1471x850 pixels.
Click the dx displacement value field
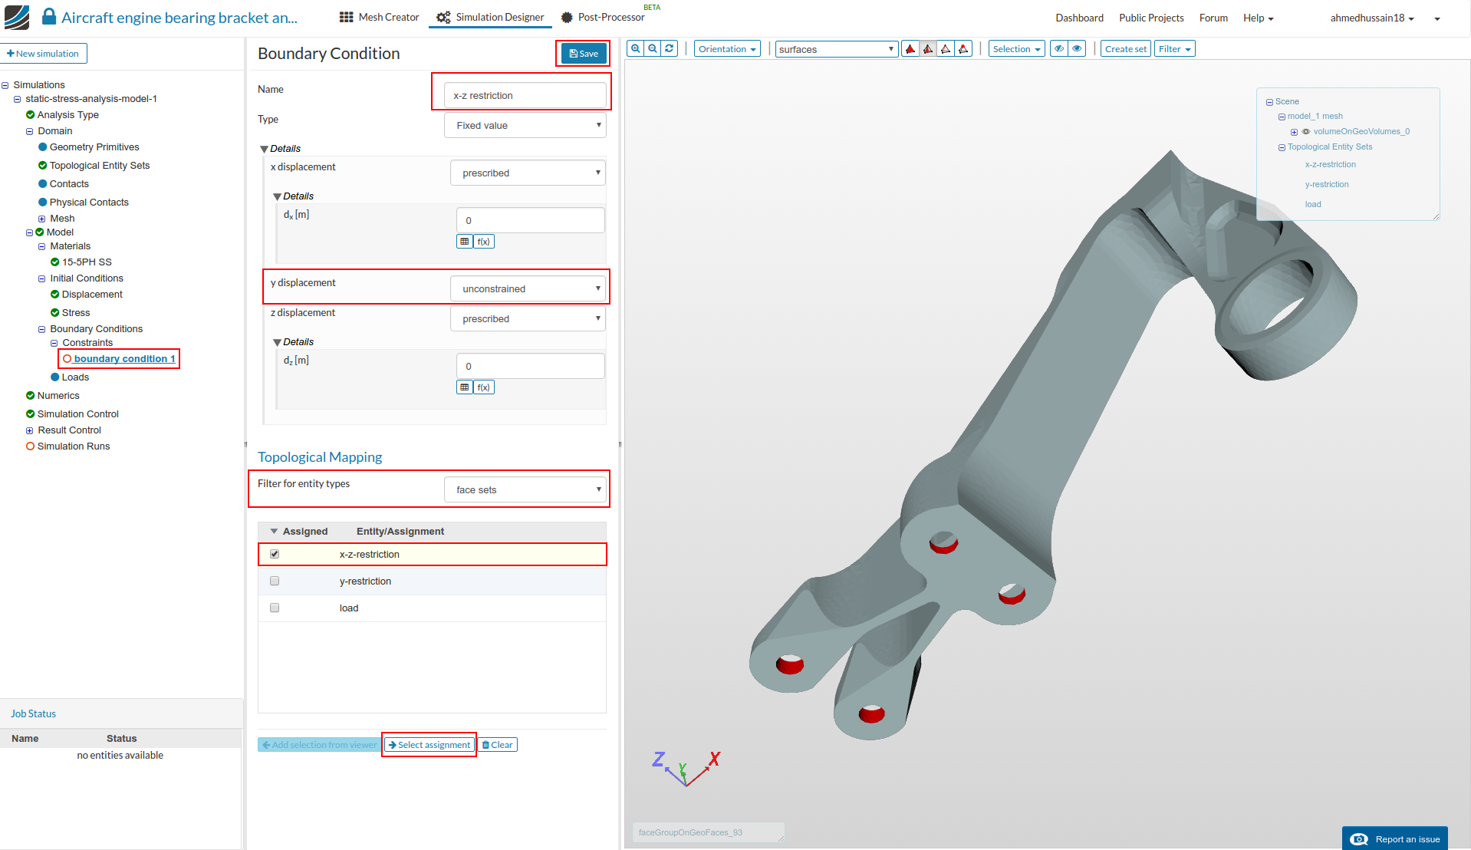[530, 220]
